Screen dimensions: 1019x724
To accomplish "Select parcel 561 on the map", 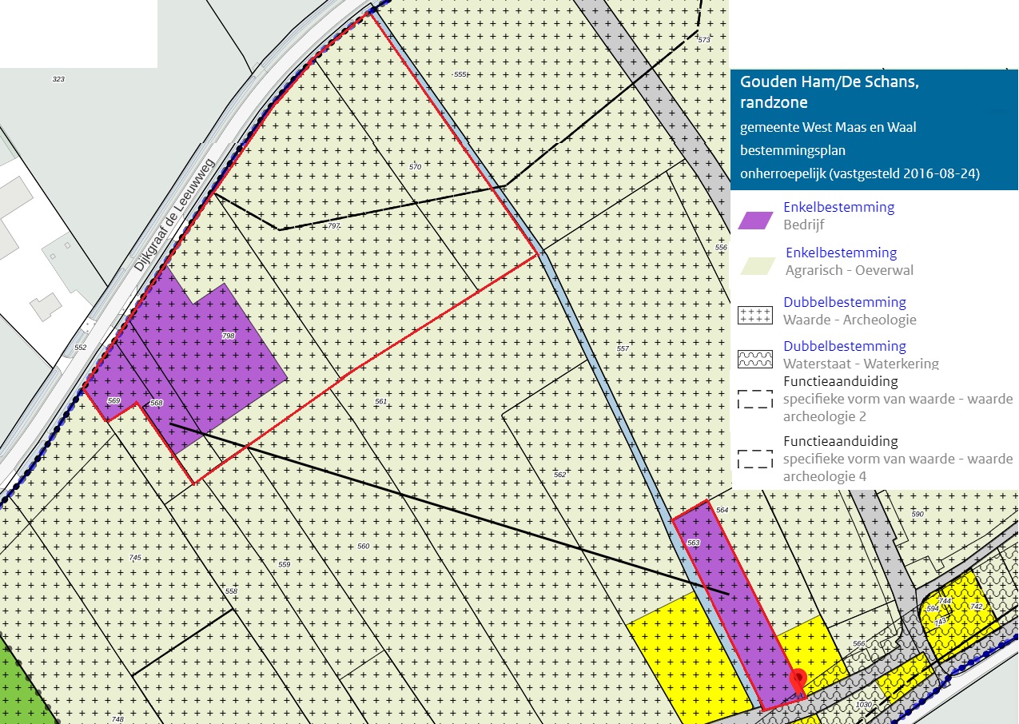I will coord(380,401).
